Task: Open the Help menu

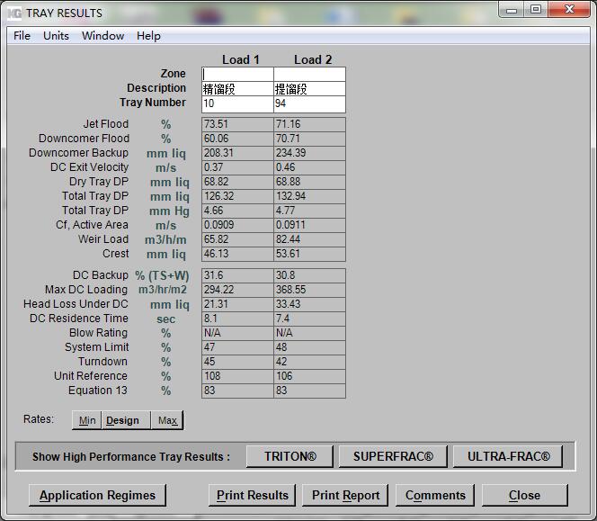Action: click(x=148, y=36)
